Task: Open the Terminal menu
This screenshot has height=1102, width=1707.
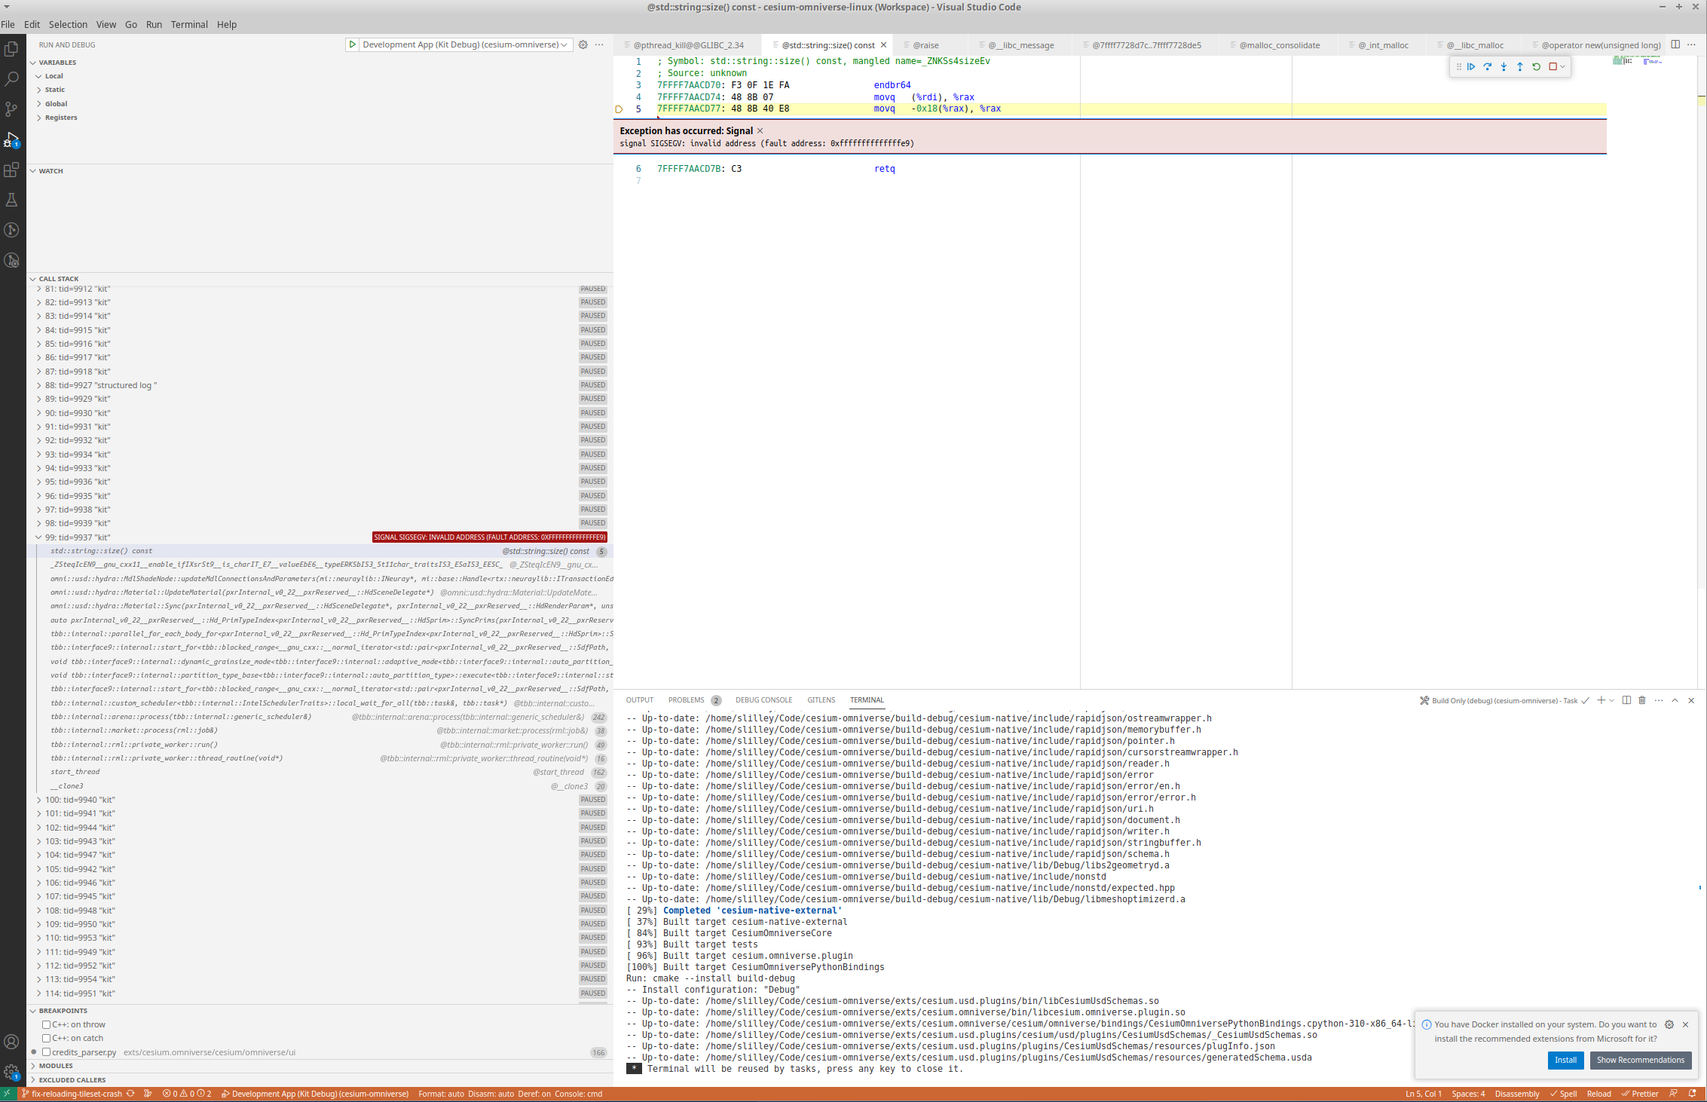Action: click(x=189, y=24)
